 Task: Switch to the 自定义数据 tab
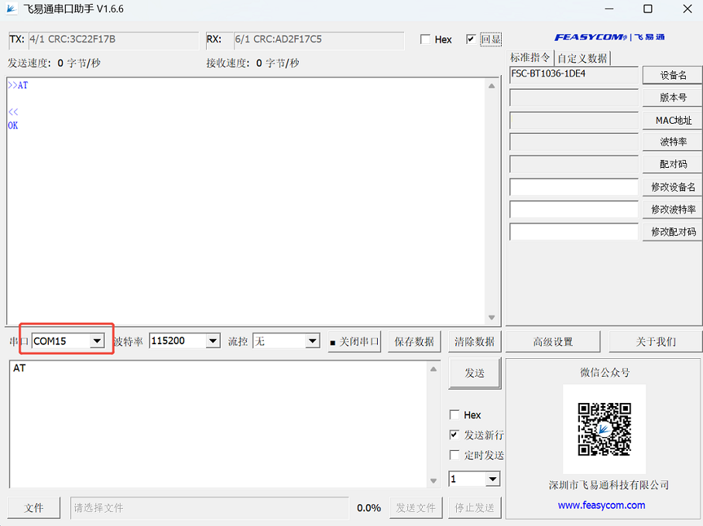(x=582, y=58)
